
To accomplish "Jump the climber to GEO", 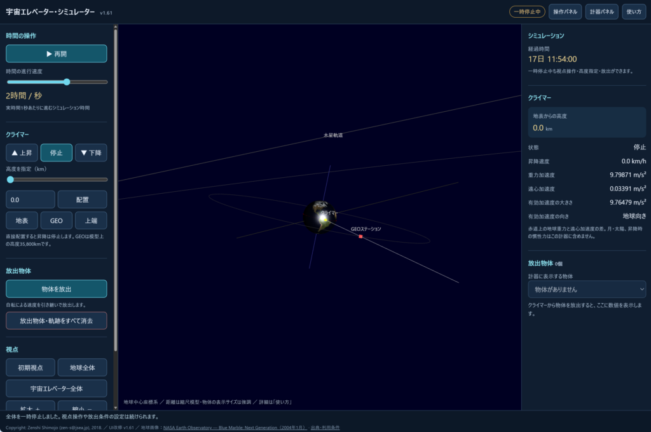I will click(57, 221).
